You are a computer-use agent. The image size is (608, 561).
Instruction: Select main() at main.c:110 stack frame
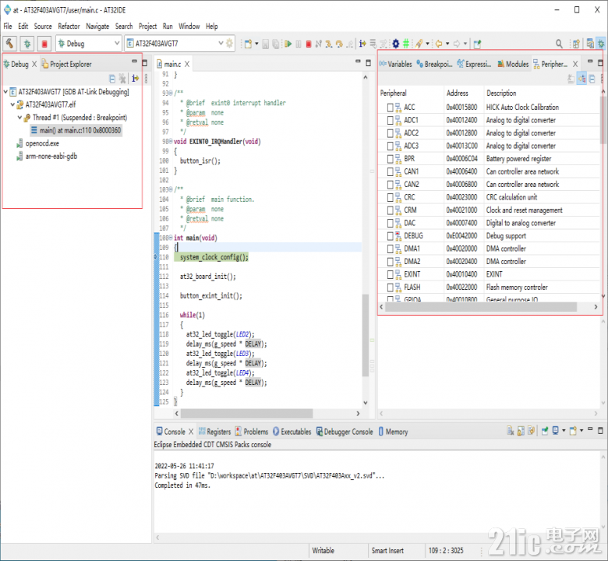[x=76, y=131]
